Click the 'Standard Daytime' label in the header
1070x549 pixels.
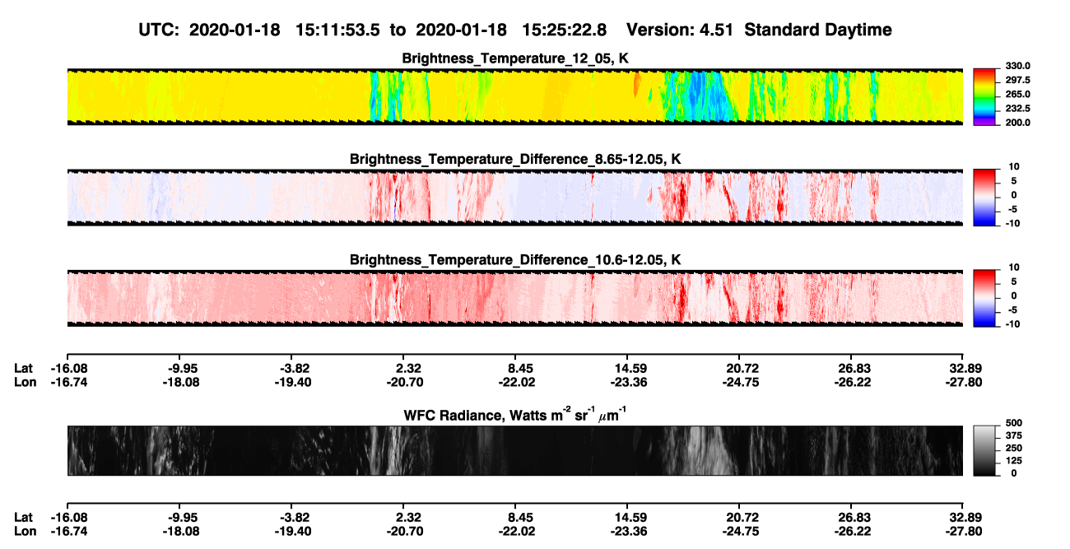coord(816,30)
